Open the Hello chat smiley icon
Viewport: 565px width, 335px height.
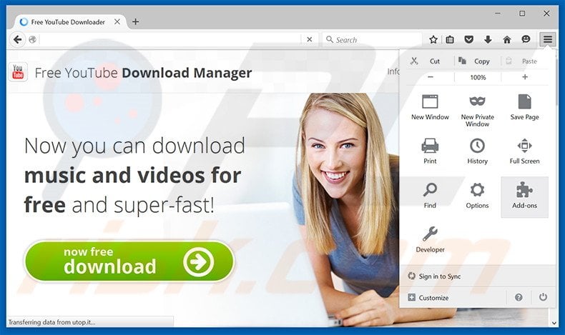[x=526, y=39]
